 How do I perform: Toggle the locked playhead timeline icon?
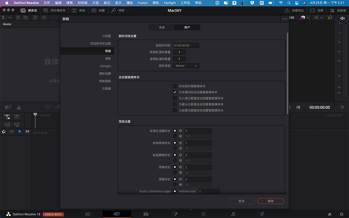coord(7,117)
